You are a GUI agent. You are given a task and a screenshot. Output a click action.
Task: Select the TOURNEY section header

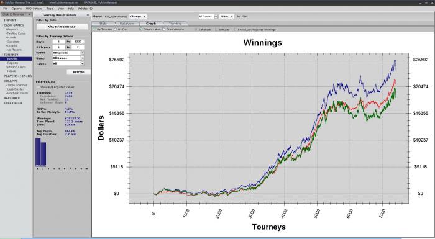(11, 55)
